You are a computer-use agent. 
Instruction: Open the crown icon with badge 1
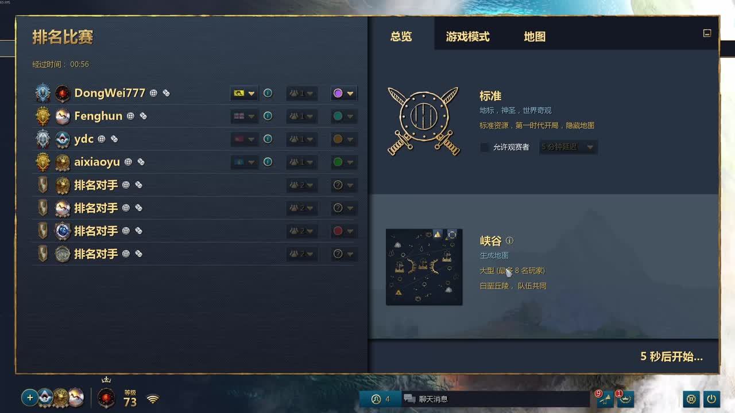[x=625, y=399]
